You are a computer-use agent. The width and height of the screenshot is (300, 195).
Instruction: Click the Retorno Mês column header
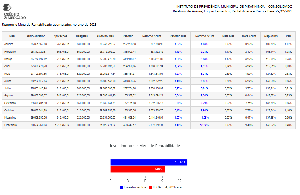[x=178, y=36]
